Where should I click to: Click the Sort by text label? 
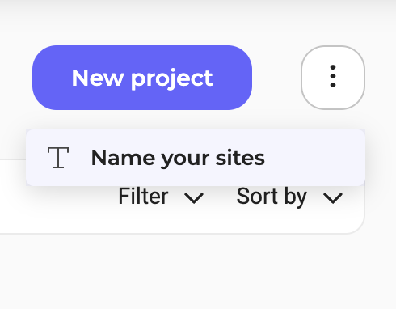pyautogui.click(x=272, y=197)
